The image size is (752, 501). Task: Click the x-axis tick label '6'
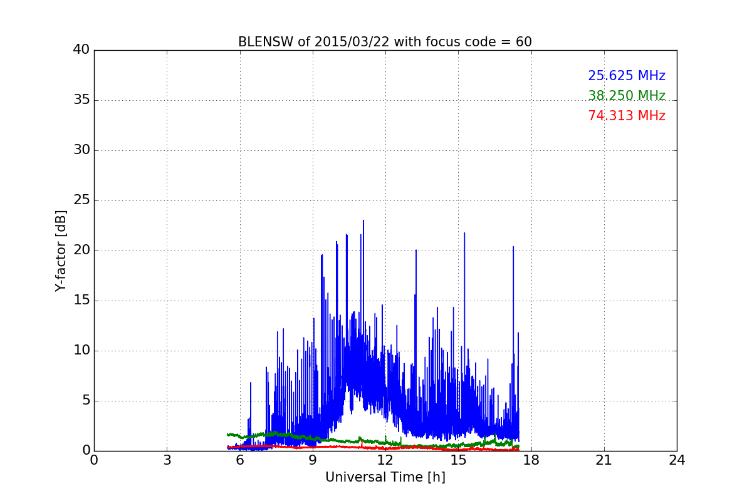click(x=240, y=460)
